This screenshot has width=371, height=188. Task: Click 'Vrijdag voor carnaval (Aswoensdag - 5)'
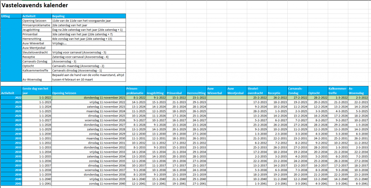coord(89,52)
